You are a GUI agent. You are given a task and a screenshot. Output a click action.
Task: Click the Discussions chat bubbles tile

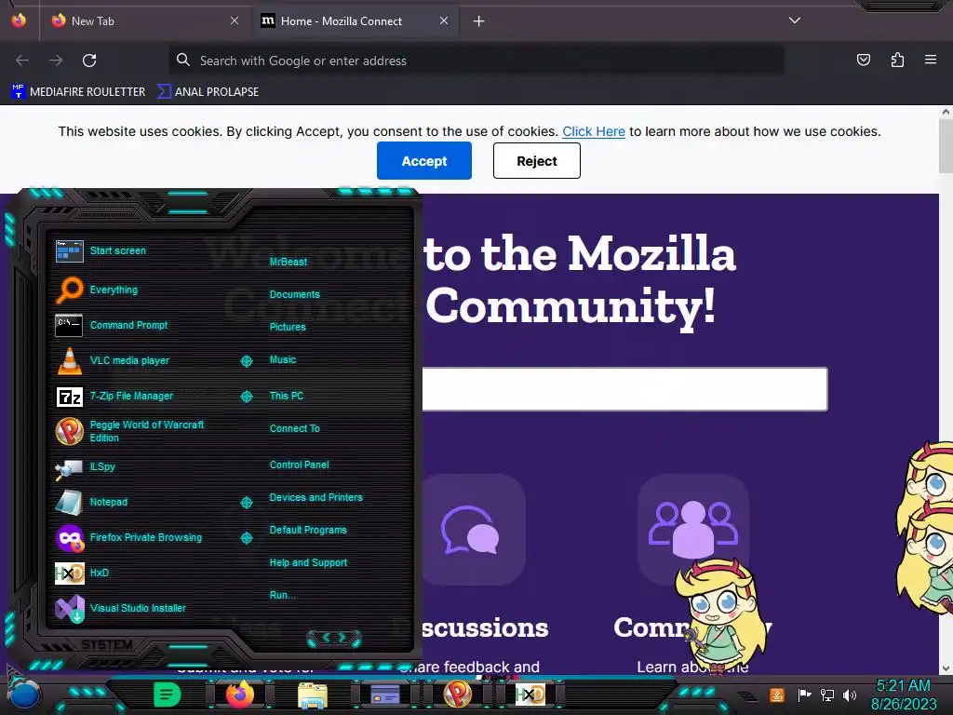474,530
